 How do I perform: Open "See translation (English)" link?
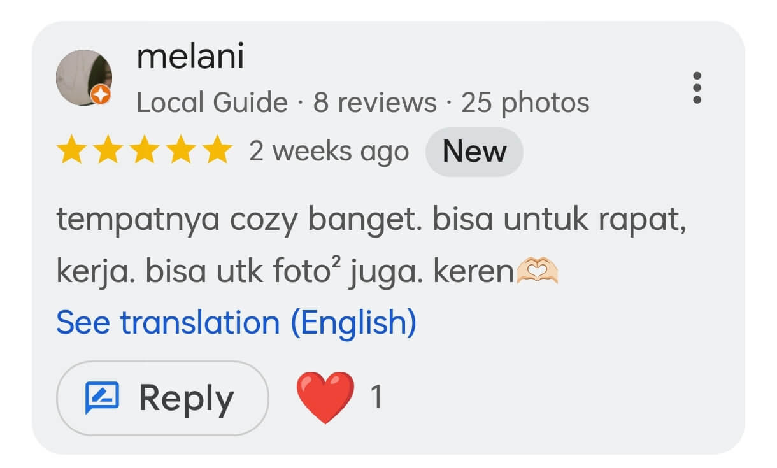coord(236,322)
